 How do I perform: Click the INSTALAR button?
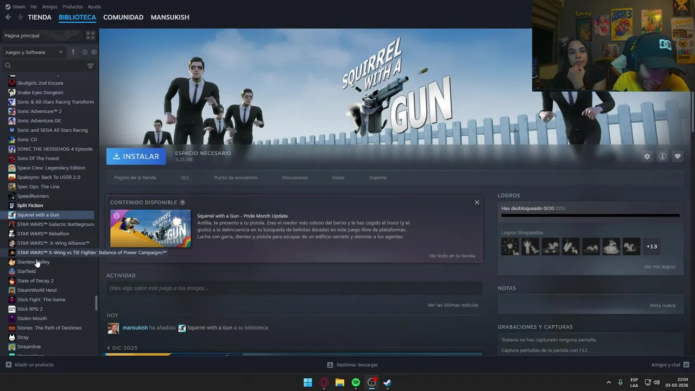tap(136, 156)
